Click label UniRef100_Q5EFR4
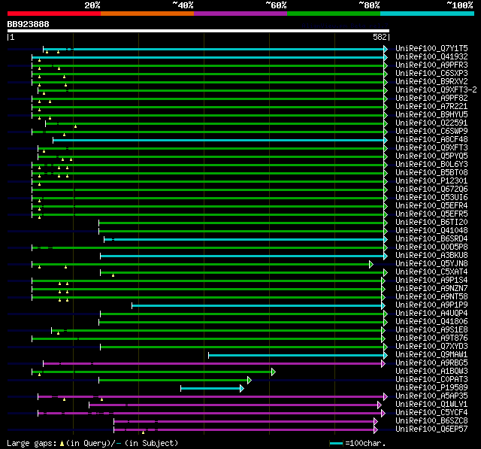Screen dimensions: 481x449 pyautogui.click(x=431, y=206)
